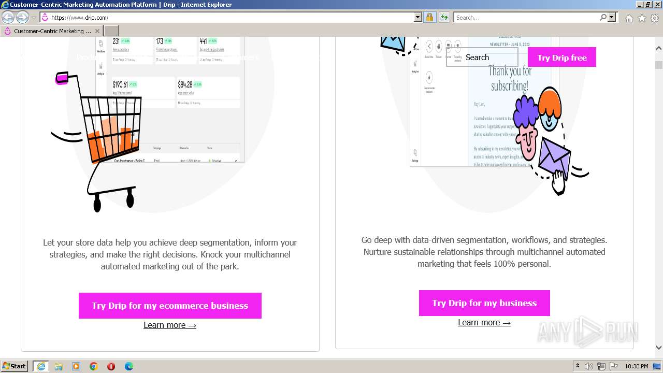The image size is (663, 373).
Task: Click the browser search box
Action: click(x=526, y=18)
